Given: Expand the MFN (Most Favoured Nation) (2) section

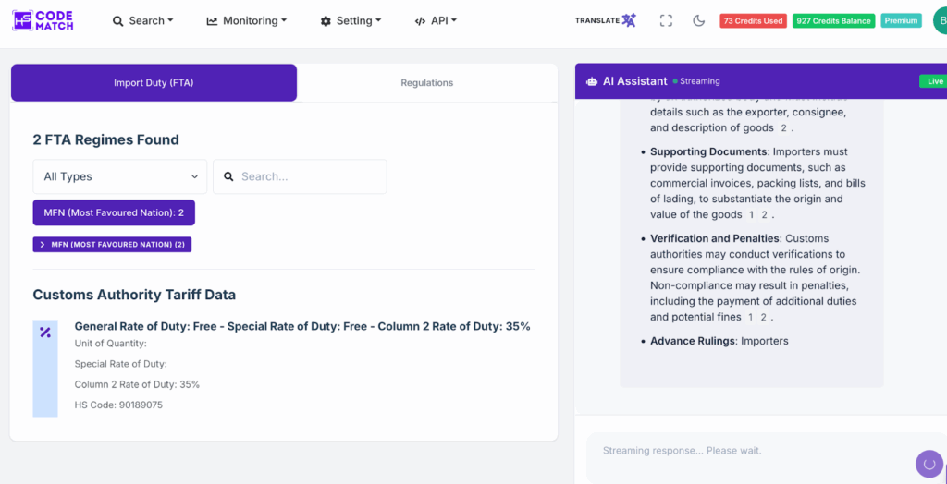Looking at the screenshot, I should 112,245.
